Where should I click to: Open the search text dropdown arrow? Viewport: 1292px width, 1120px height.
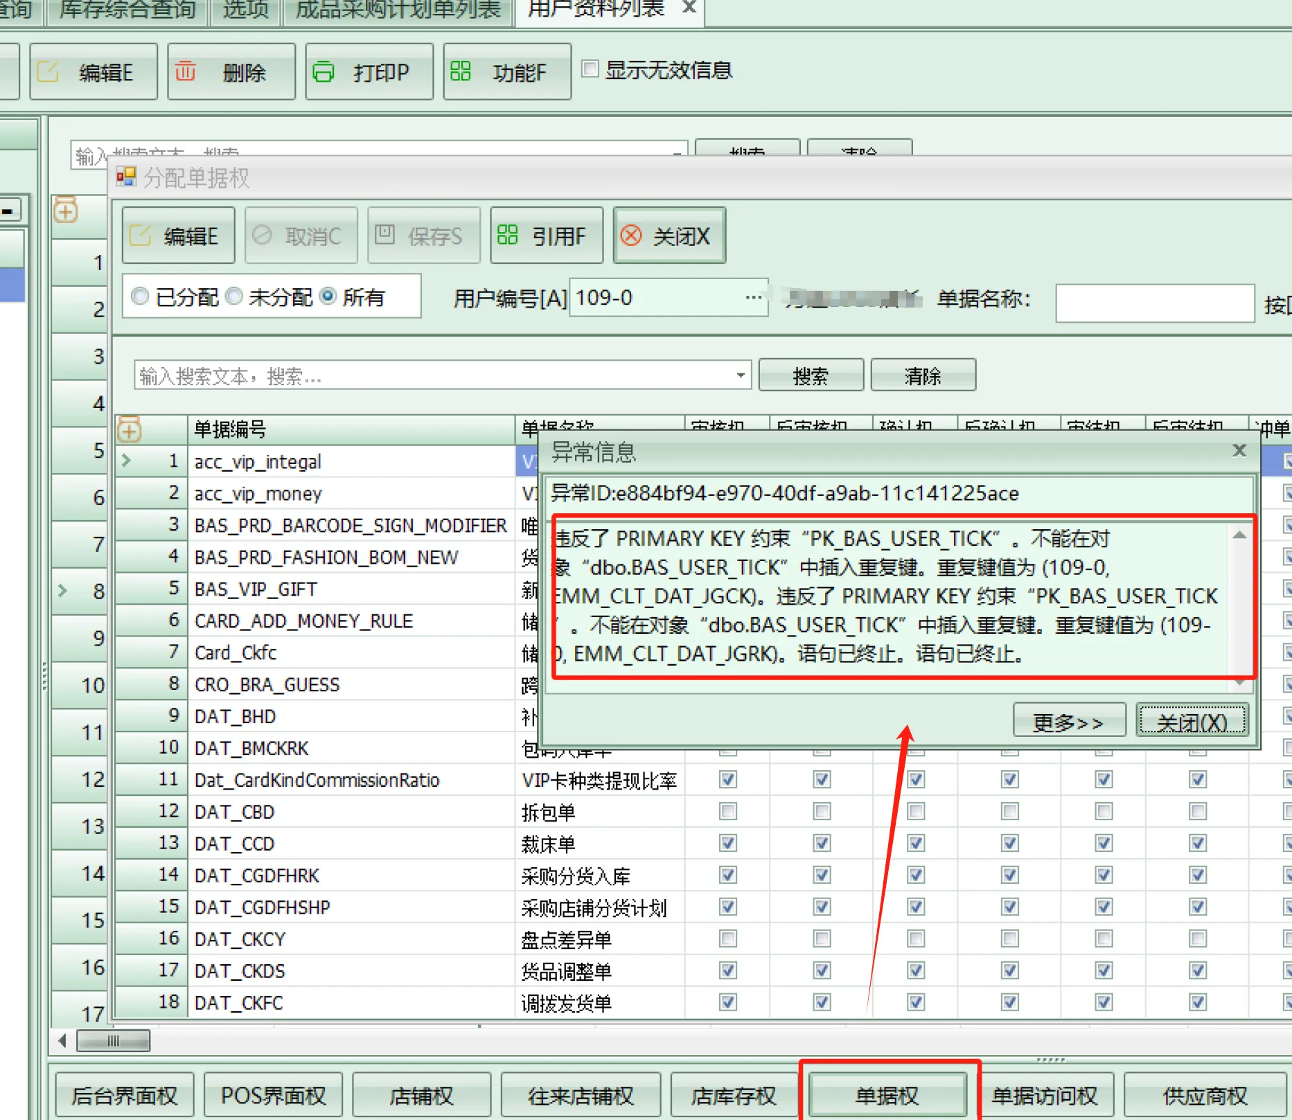tap(741, 376)
